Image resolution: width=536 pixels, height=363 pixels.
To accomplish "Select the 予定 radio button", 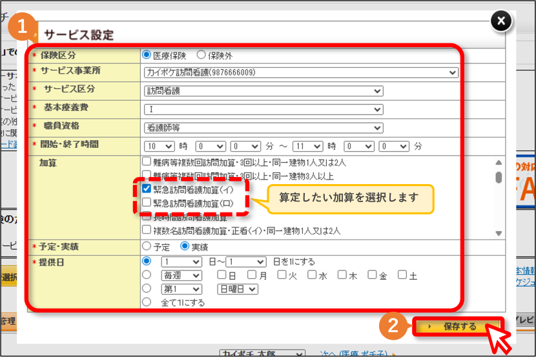I will (x=147, y=246).
